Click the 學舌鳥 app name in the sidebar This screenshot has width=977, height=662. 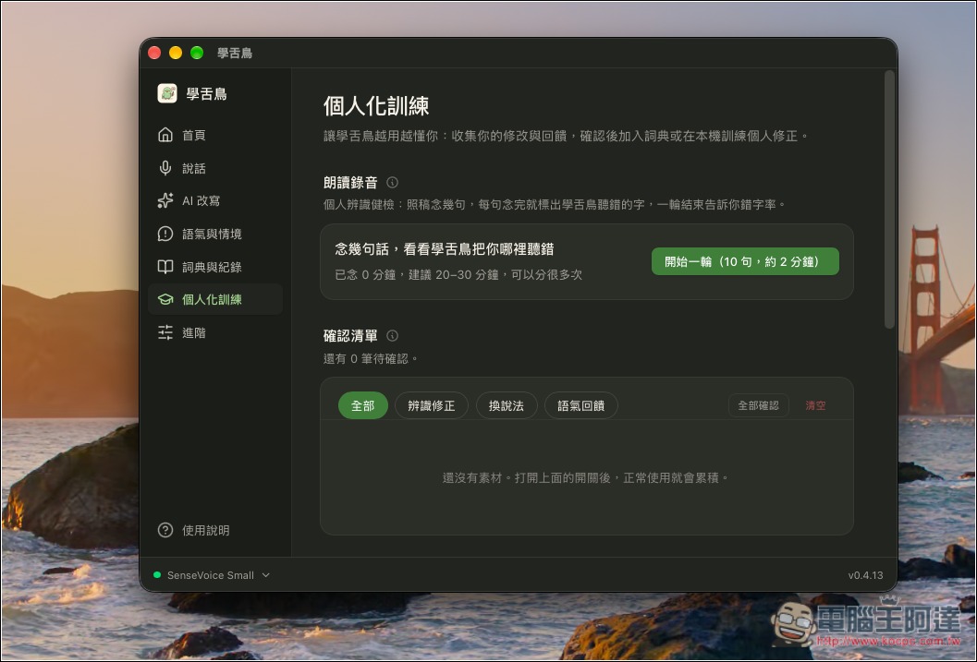click(207, 94)
